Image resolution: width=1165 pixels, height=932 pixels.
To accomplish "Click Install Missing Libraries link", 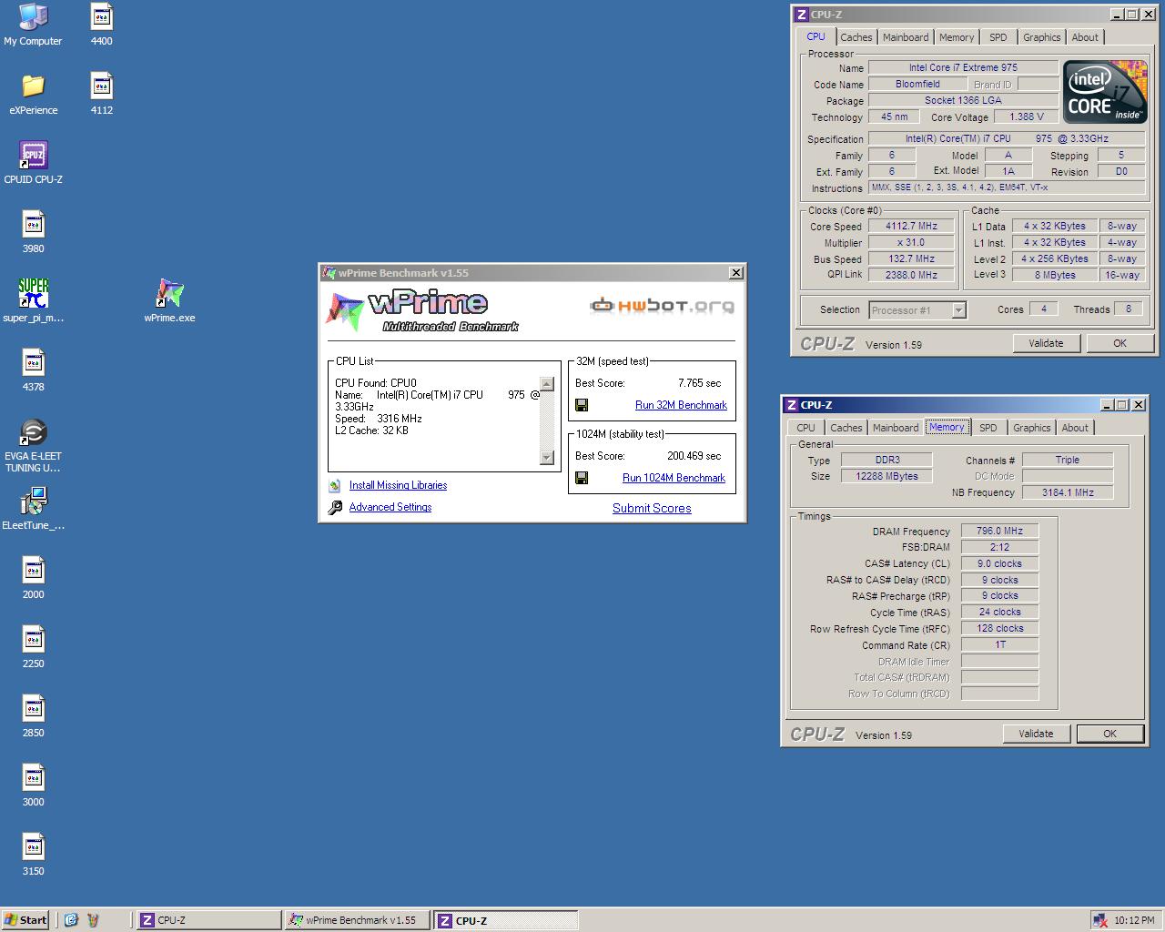I will (398, 485).
